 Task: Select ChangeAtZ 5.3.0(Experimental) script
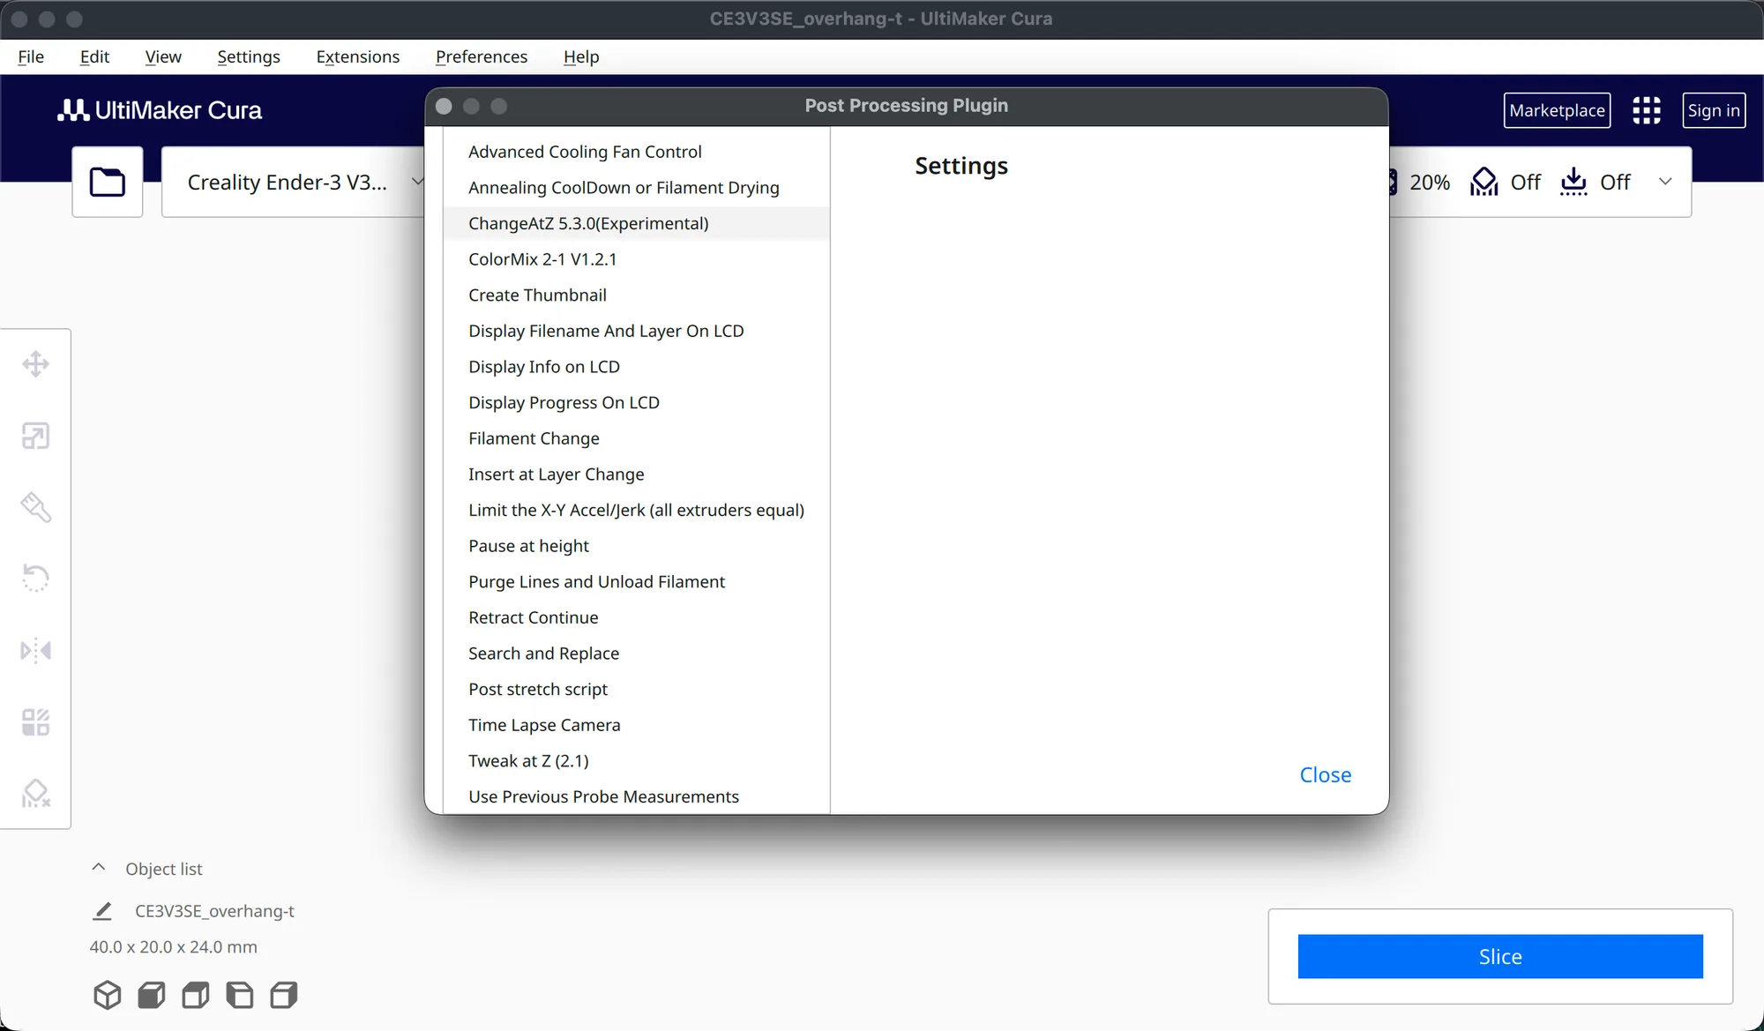pyautogui.click(x=636, y=223)
